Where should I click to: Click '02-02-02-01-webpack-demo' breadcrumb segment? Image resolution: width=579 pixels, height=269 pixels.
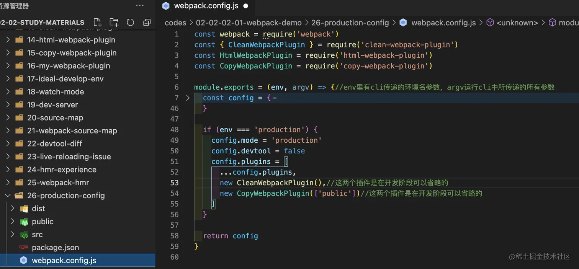249,23
